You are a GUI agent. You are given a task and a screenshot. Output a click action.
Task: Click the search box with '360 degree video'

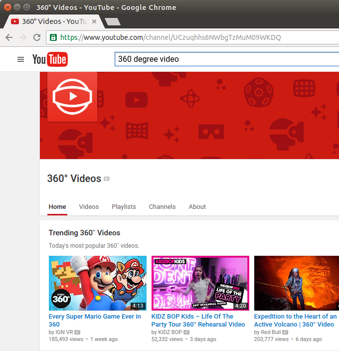(x=227, y=59)
